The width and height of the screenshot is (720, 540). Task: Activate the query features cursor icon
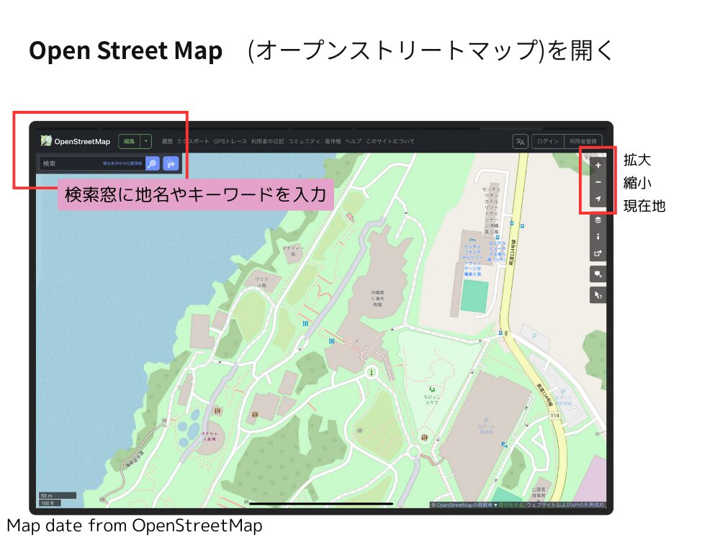coord(598,295)
